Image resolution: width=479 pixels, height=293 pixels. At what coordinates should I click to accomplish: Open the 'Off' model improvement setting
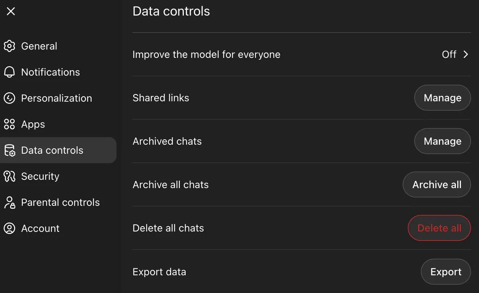pos(449,54)
